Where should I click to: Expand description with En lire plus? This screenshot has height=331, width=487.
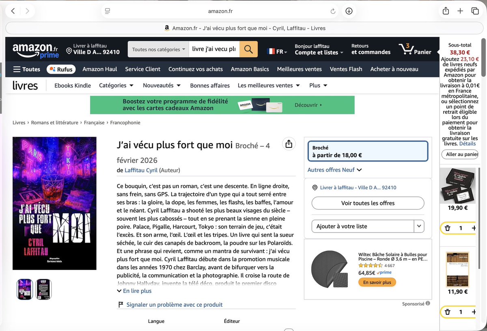[134, 291]
